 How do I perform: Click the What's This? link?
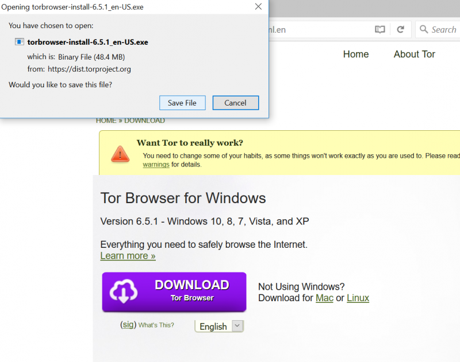(x=156, y=325)
